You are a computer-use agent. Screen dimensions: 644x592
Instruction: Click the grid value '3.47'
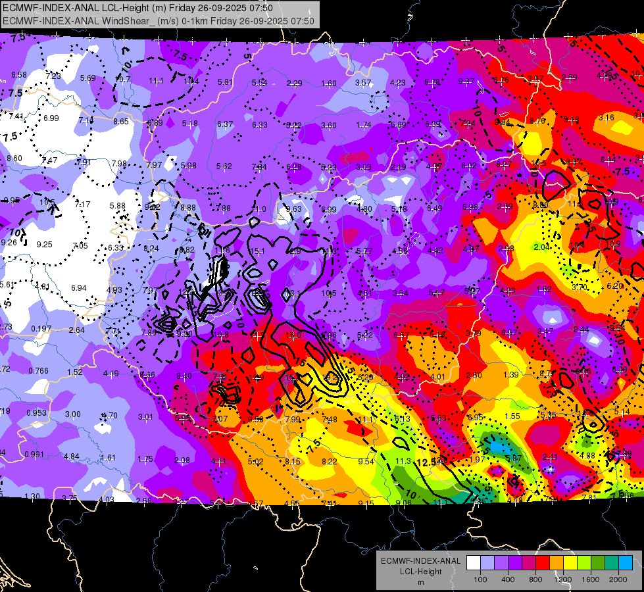point(545,331)
